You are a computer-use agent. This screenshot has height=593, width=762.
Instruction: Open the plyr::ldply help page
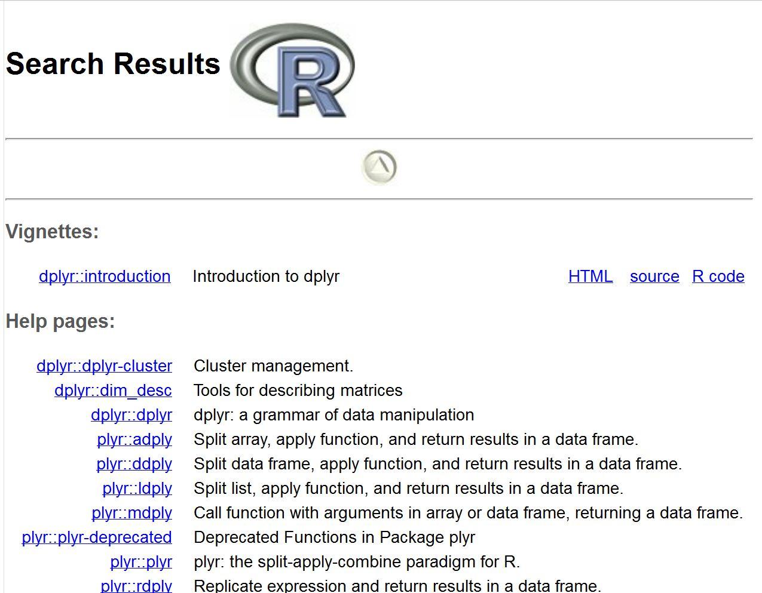[x=137, y=488]
